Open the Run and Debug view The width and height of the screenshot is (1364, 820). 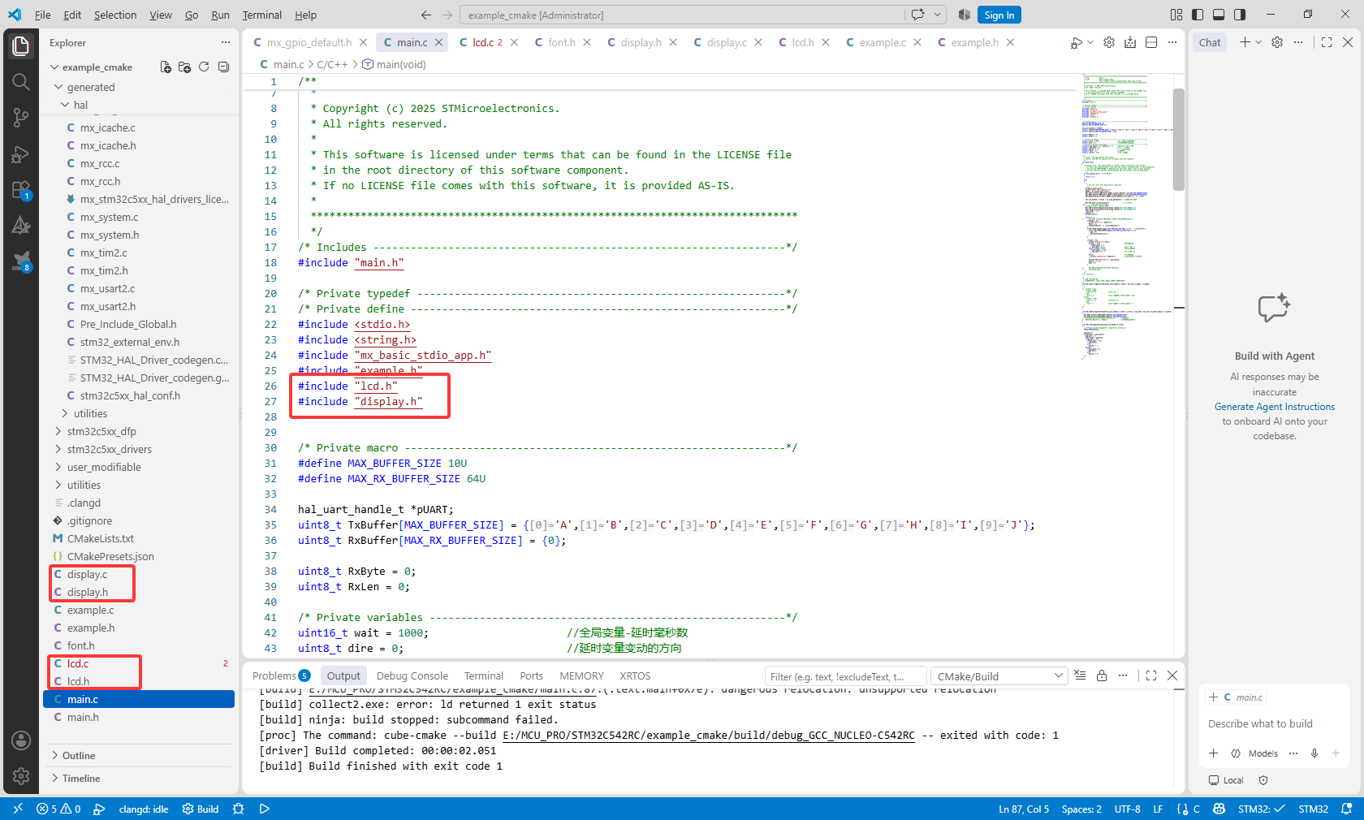[21, 153]
